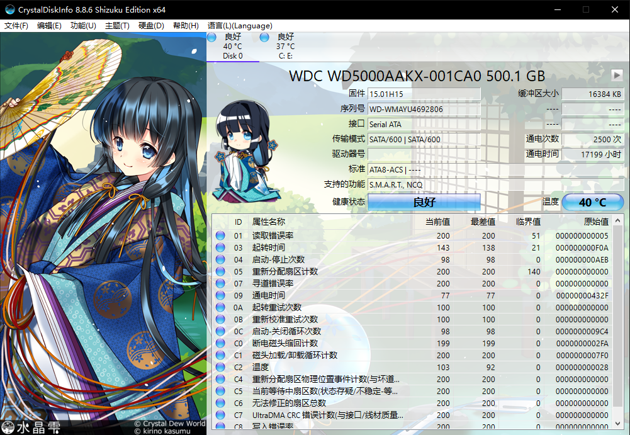Screen dimensions: 630x435
Task: Click status orb for 起转重试次数 row
Action: coord(220,308)
